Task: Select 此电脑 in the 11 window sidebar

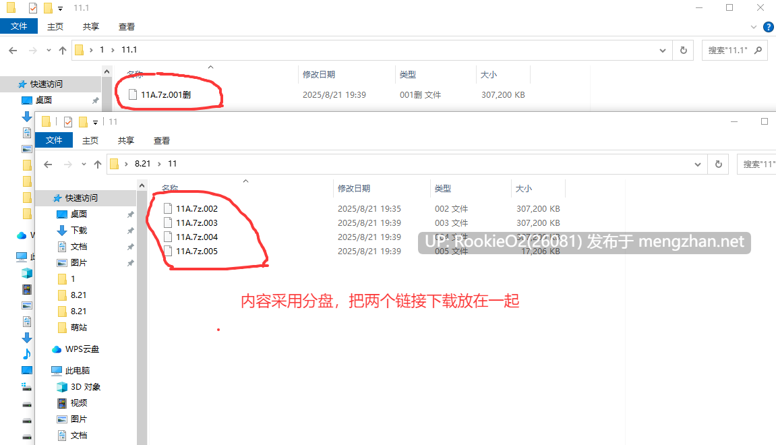Action: [78, 370]
